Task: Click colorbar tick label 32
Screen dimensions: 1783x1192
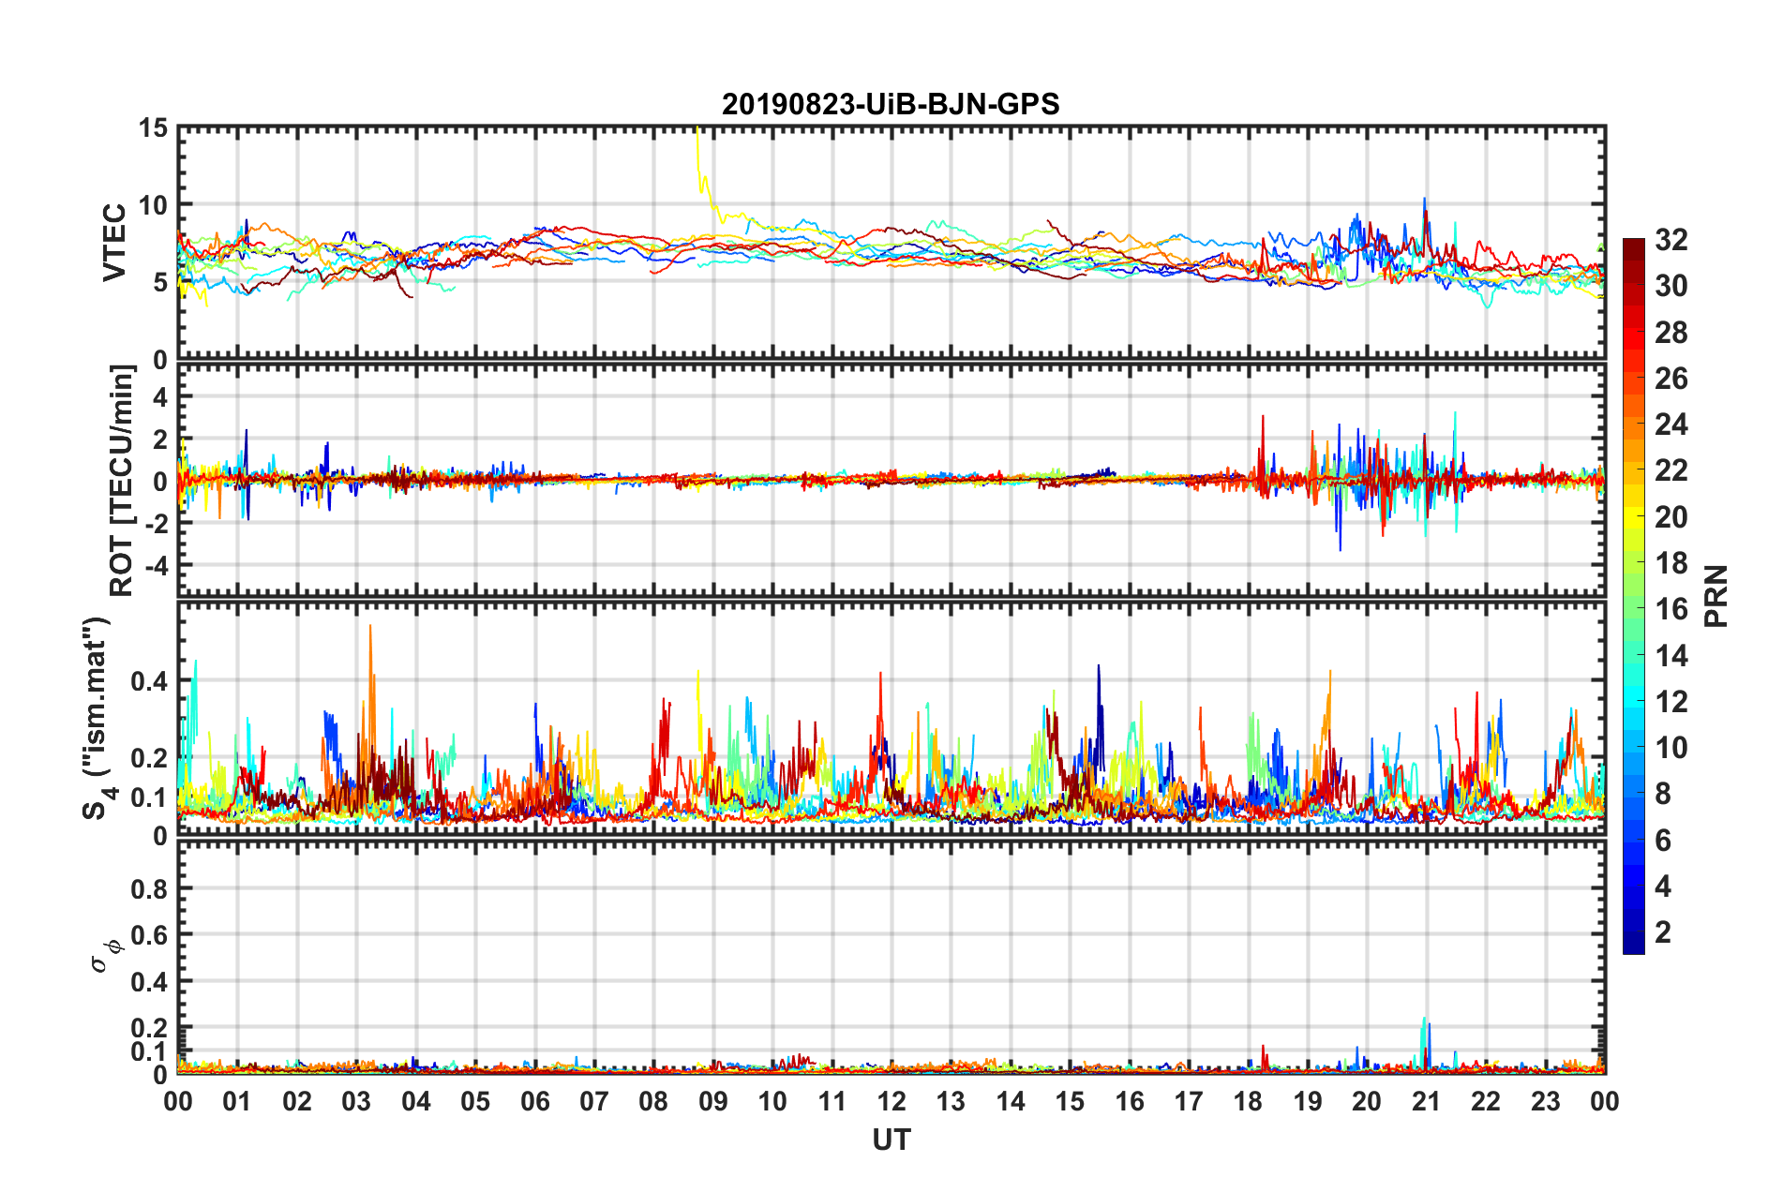Action: tap(1671, 240)
